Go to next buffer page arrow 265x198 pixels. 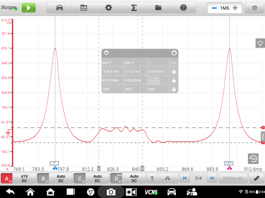[x=212, y=178]
